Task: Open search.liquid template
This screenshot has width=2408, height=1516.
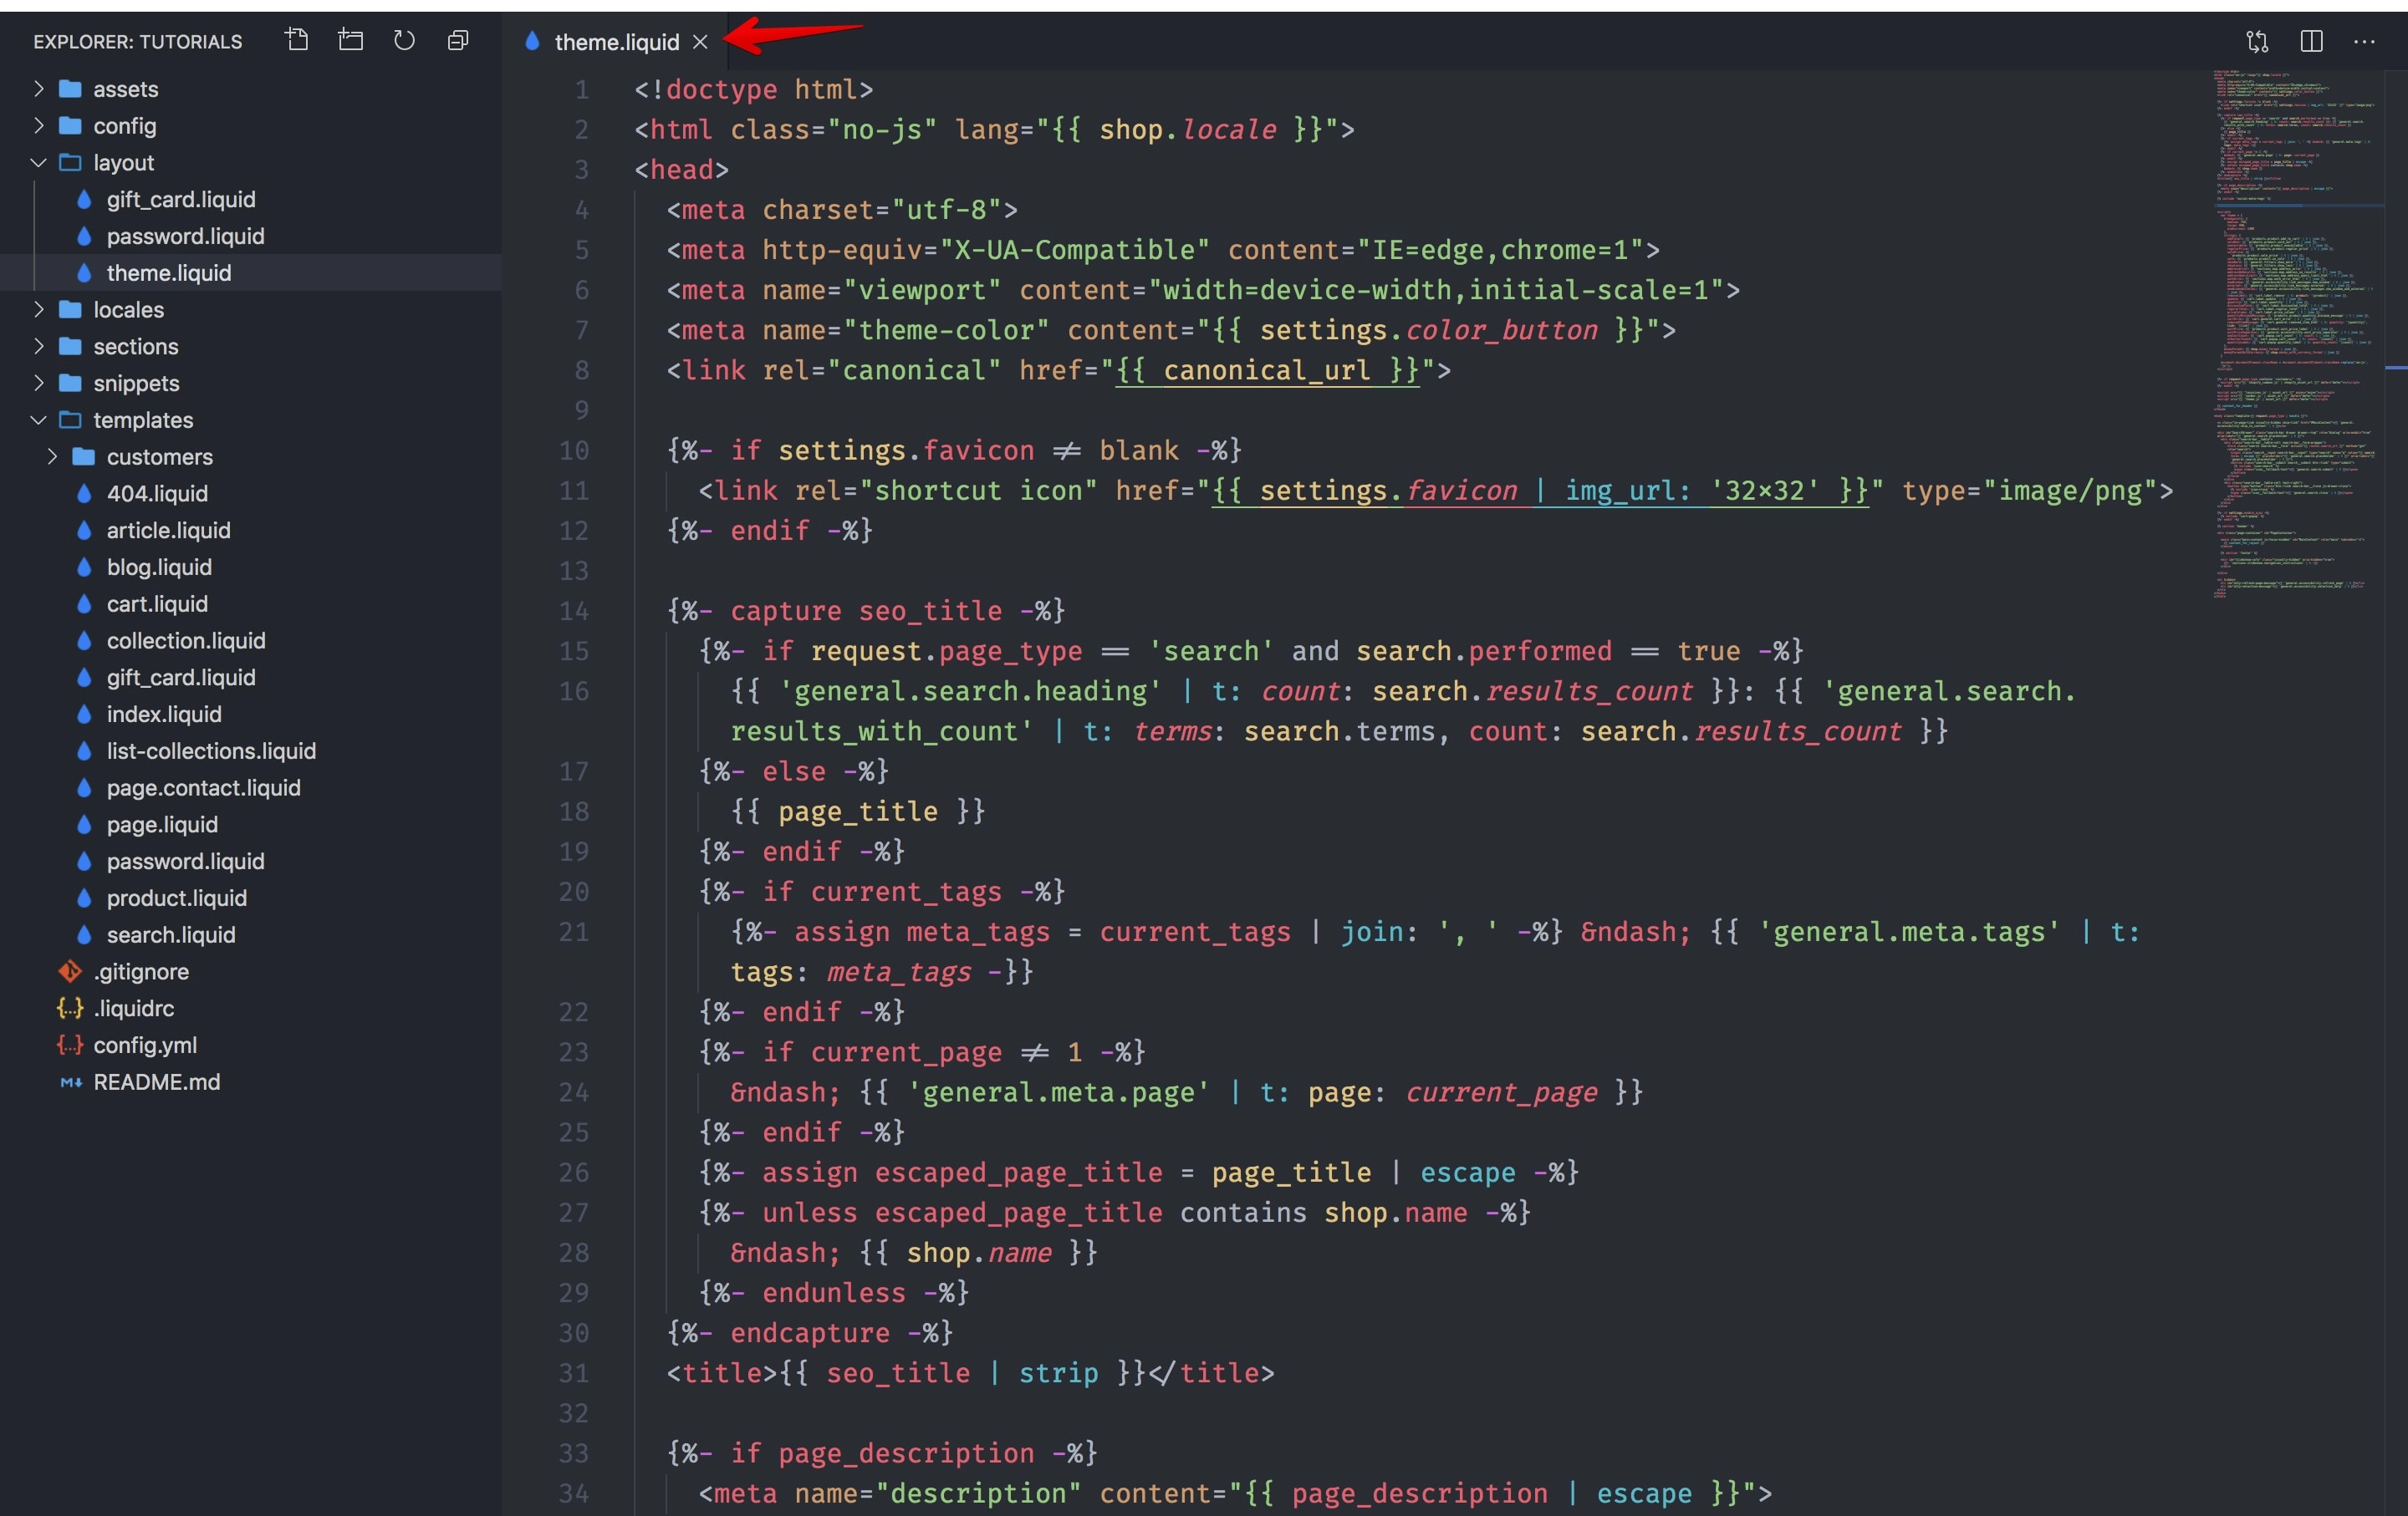Action: click(x=250, y=934)
